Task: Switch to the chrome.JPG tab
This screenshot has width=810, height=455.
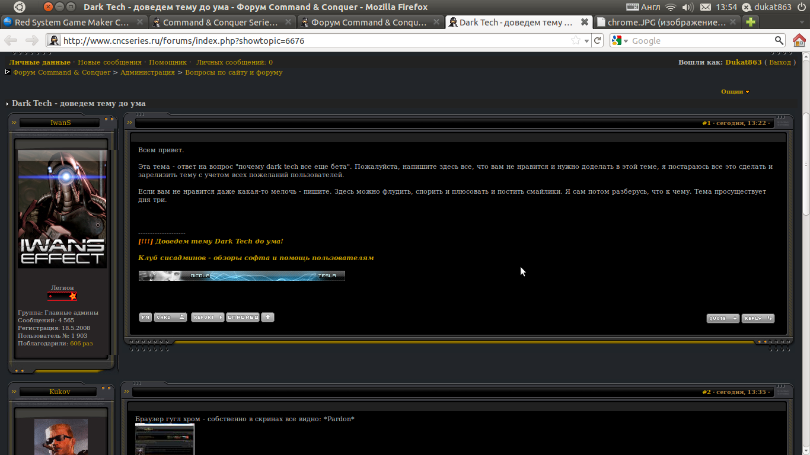Action: pos(667,23)
